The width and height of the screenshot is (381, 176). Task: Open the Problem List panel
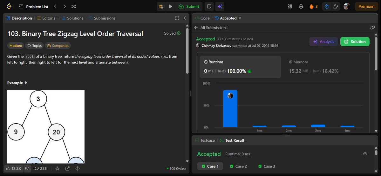tap(34, 7)
